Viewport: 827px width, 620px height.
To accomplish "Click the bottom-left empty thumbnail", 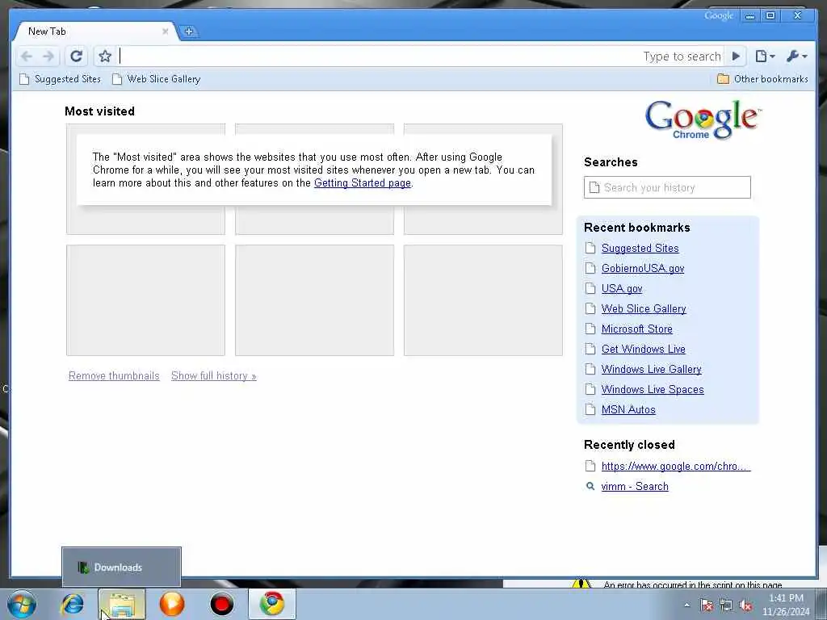I will (145, 300).
